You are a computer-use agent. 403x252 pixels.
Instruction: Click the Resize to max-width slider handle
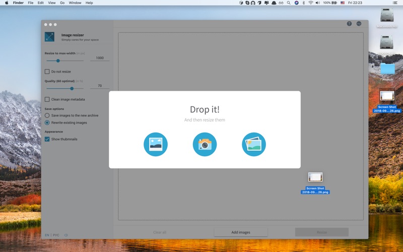[x=58, y=60]
